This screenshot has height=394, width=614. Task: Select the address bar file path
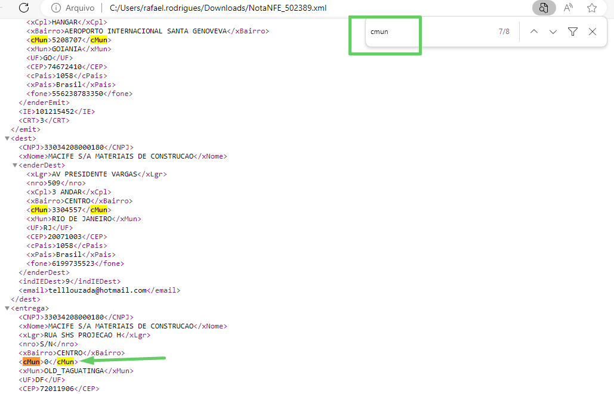pyautogui.click(x=218, y=8)
